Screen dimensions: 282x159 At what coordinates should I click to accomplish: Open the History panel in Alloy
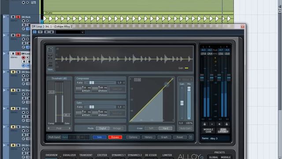[148, 137]
